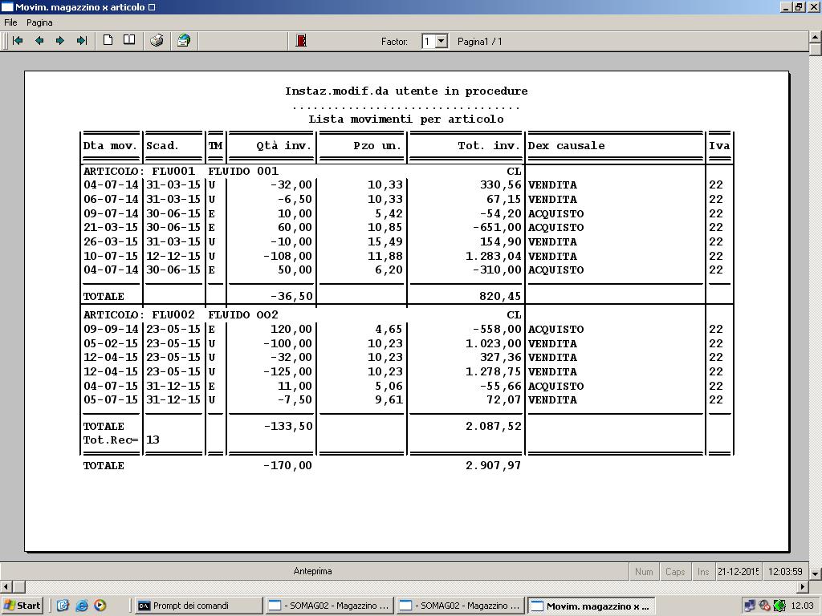
Task: Go to next page arrow
Action: tap(60, 41)
